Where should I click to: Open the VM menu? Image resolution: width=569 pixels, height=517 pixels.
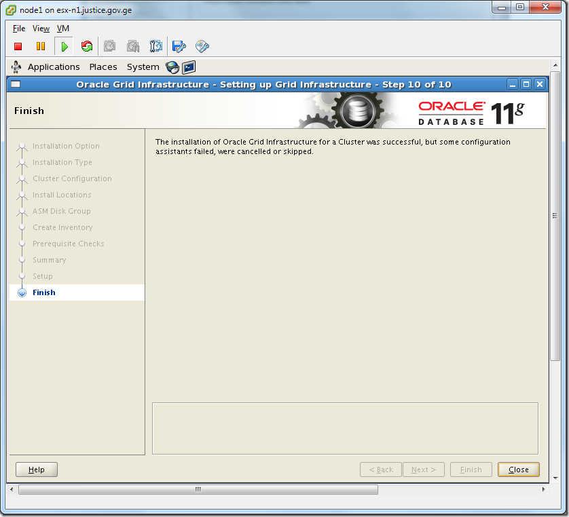[x=62, y=28]
